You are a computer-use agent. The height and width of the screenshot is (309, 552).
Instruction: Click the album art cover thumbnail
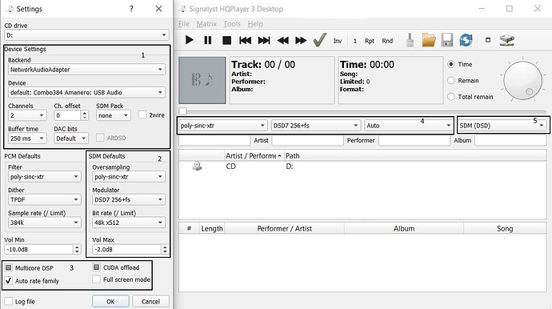[202, 80]
